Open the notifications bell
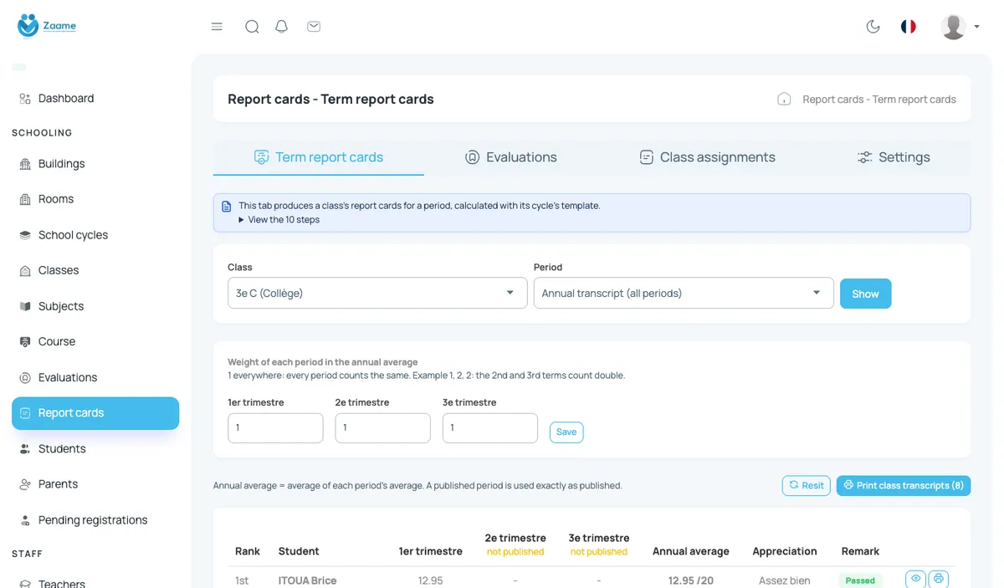This screenshot has width=1004, height=588. click(282, 27)
